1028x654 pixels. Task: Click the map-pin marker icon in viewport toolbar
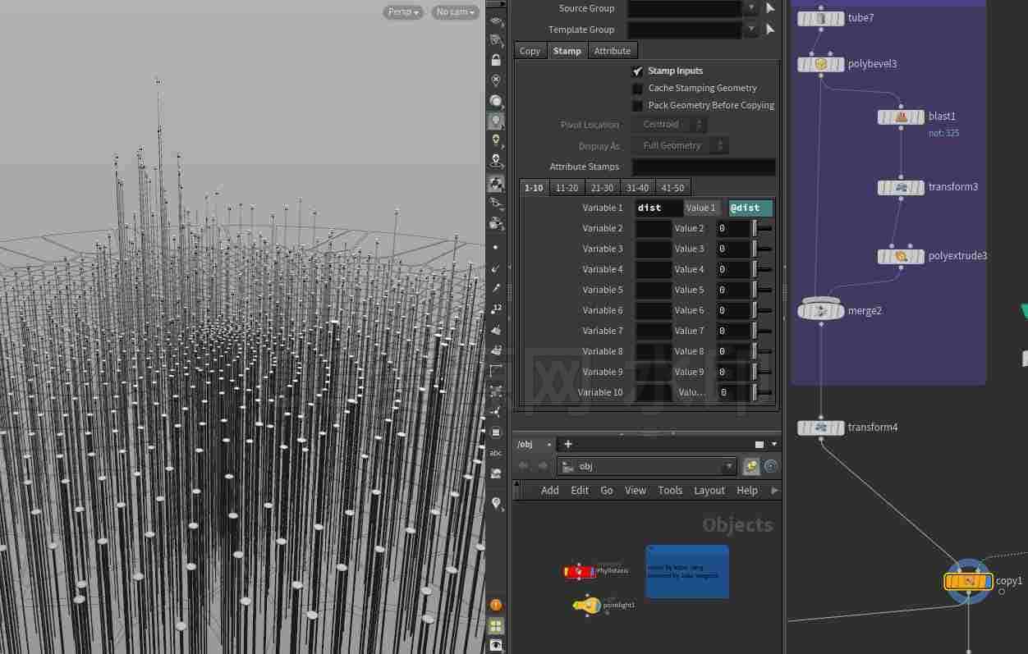pyautogui.click(x=496, y=503)
